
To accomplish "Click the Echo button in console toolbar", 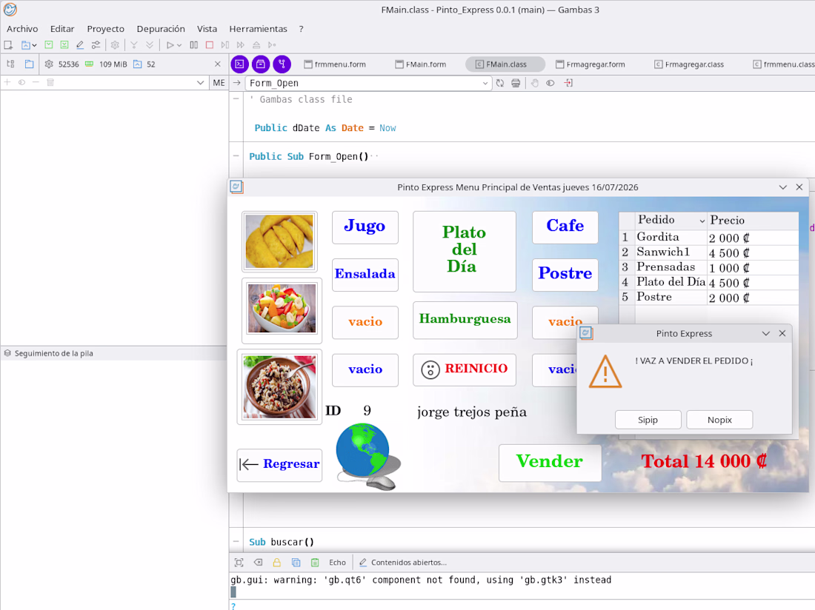I will (337, 562).
